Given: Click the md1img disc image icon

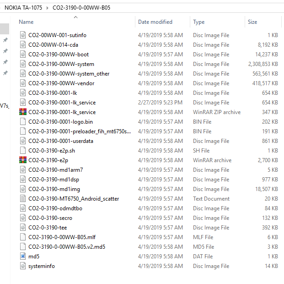Looking at the screenshot, I should pos(23,189).
